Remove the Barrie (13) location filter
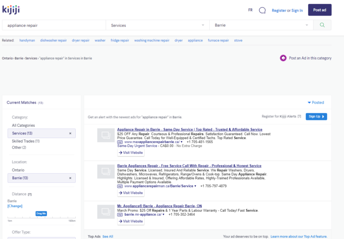This screenshot has width=344, height=239. click(x=70, y=178)
